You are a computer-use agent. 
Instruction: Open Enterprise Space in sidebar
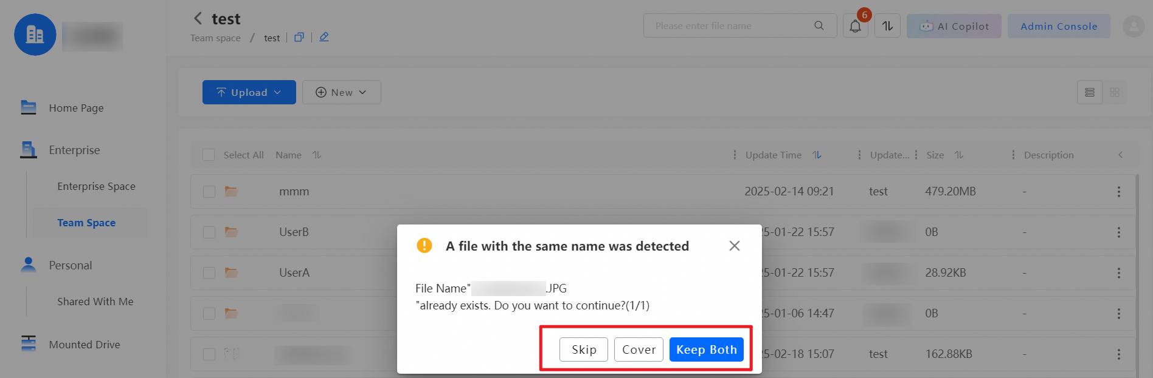click(96, 186)
